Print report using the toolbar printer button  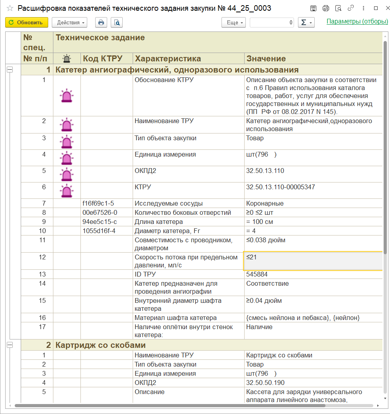101,22
